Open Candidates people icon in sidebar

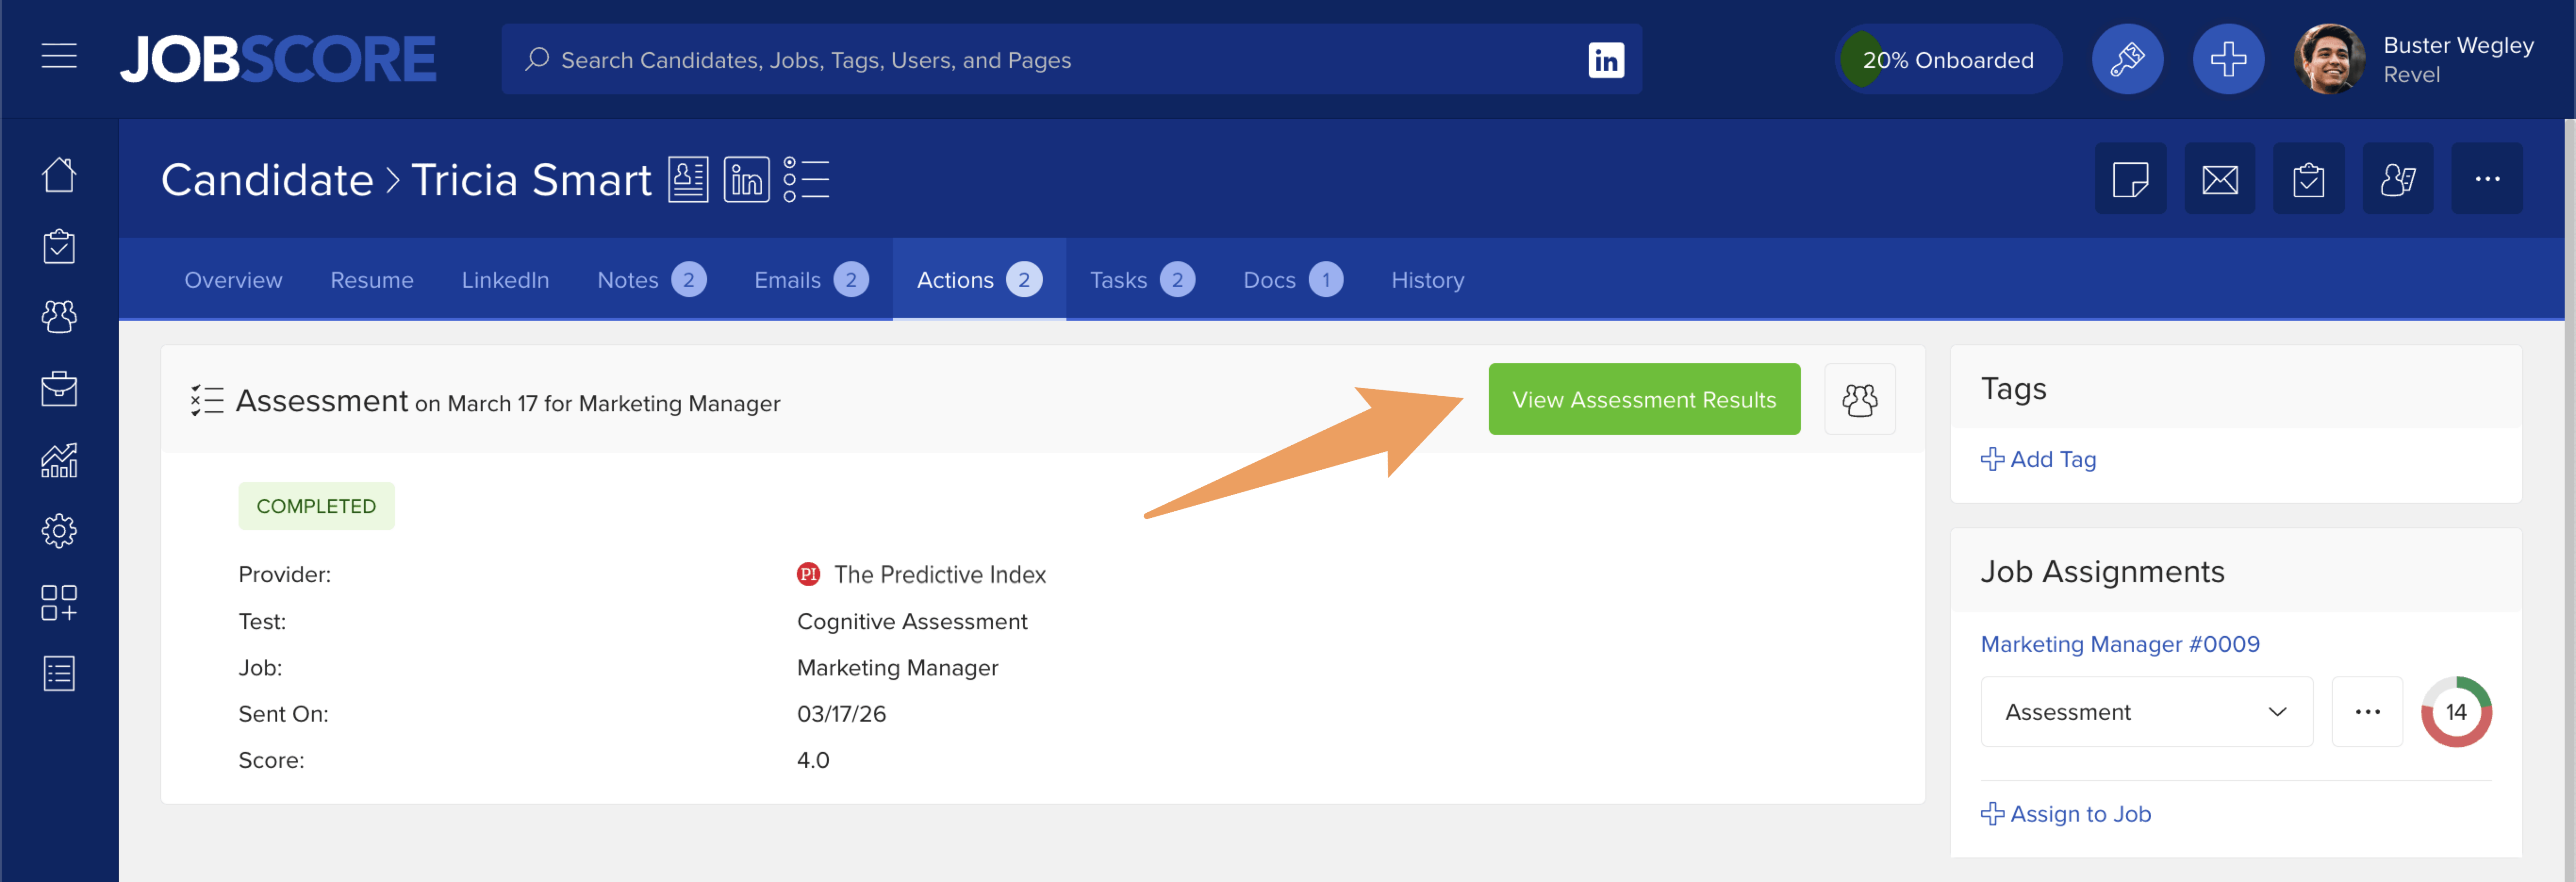coord(59,317)
